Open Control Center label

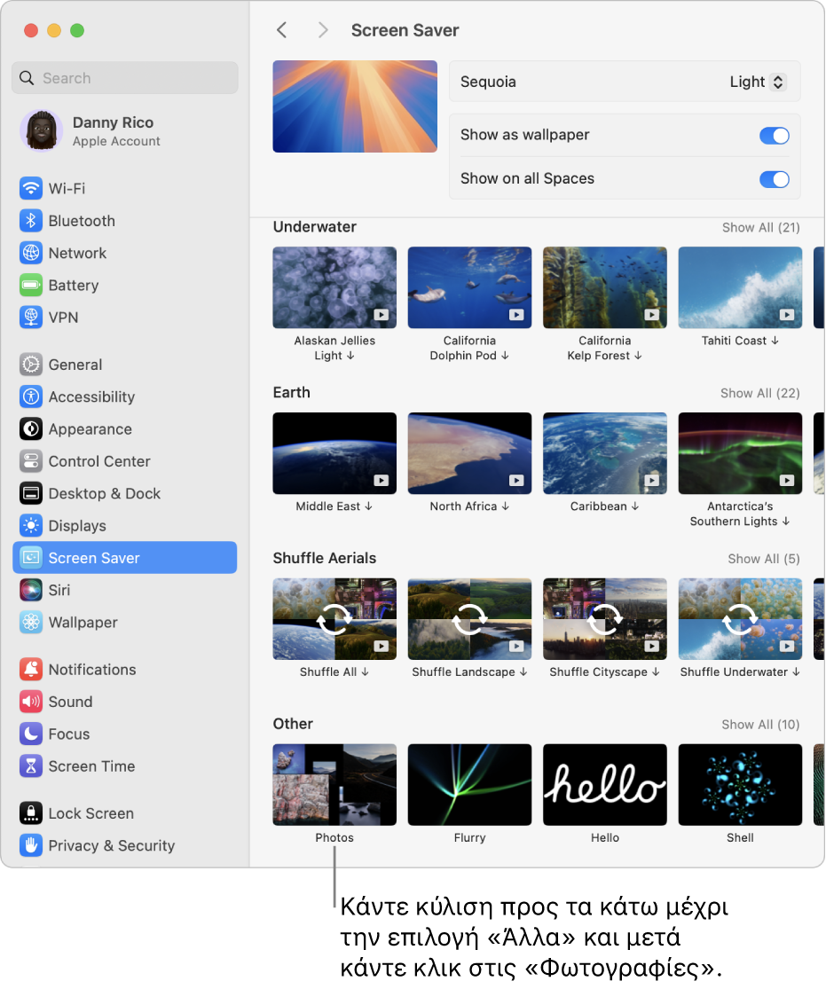pyautogui.click(x=99, y=461)
